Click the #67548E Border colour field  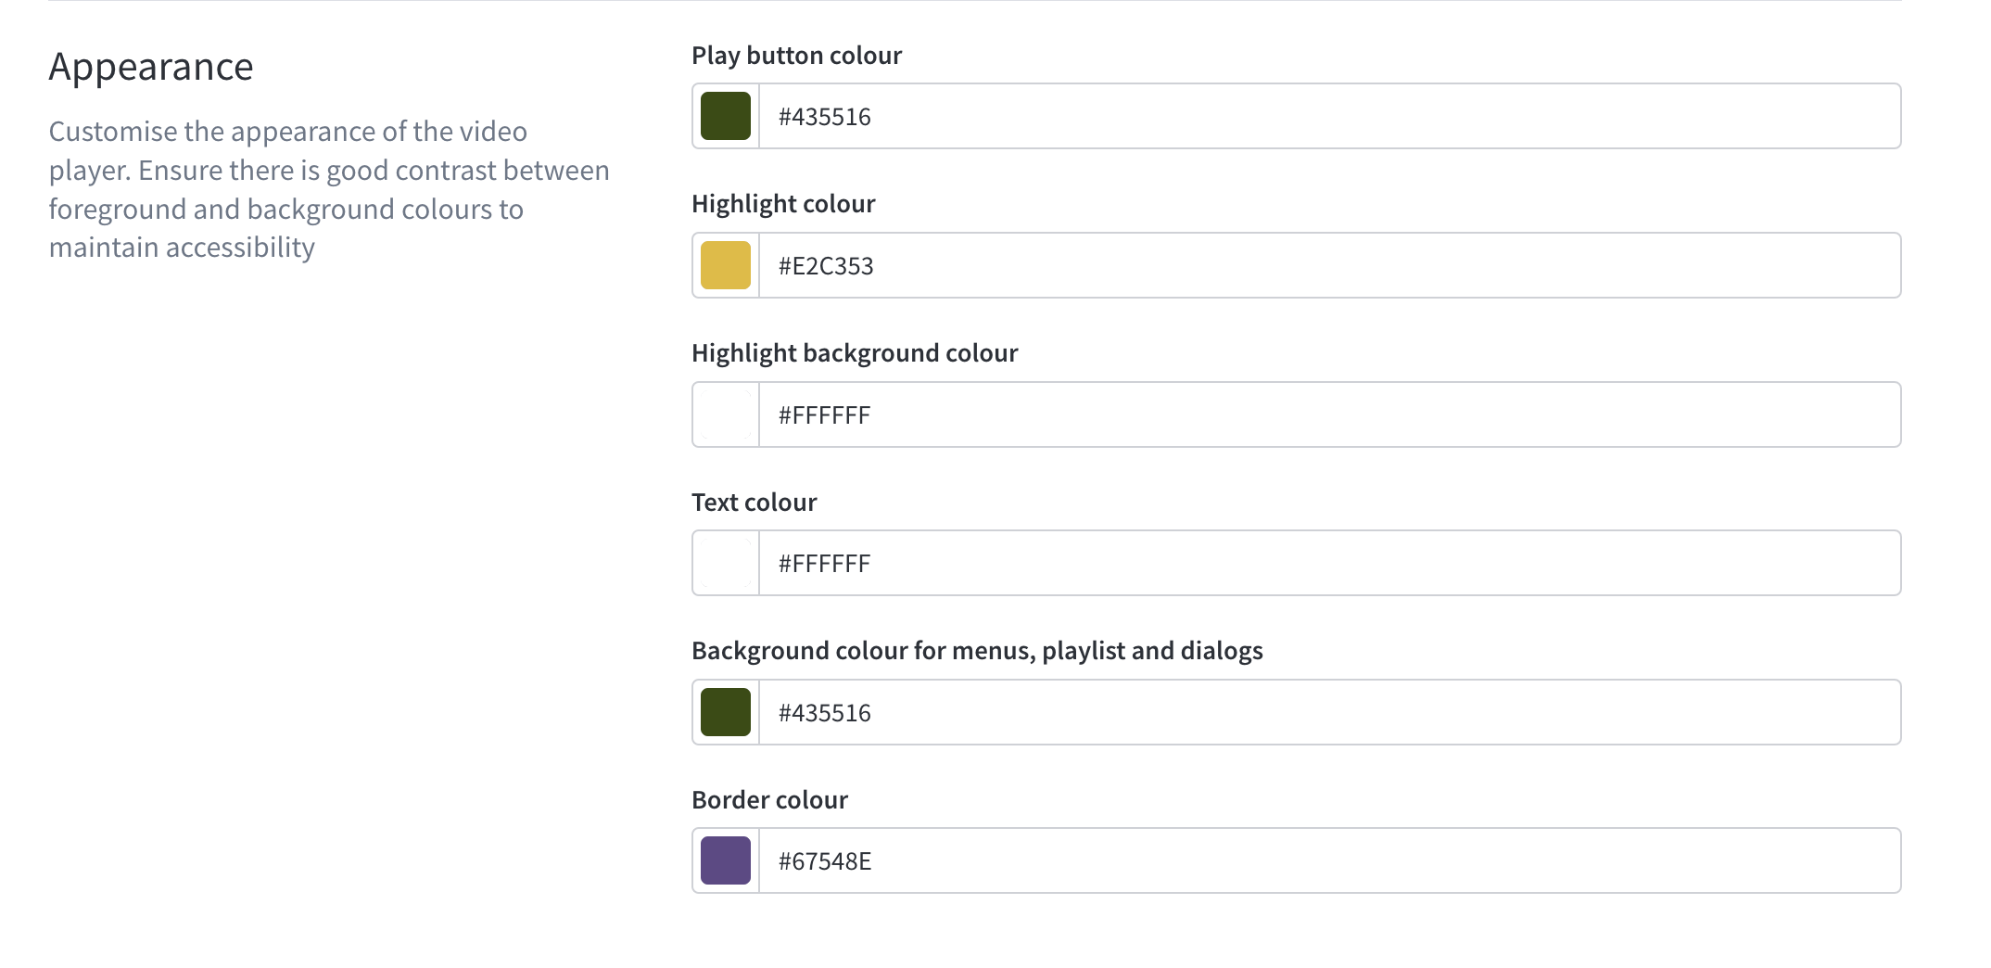coord(1330,860)
